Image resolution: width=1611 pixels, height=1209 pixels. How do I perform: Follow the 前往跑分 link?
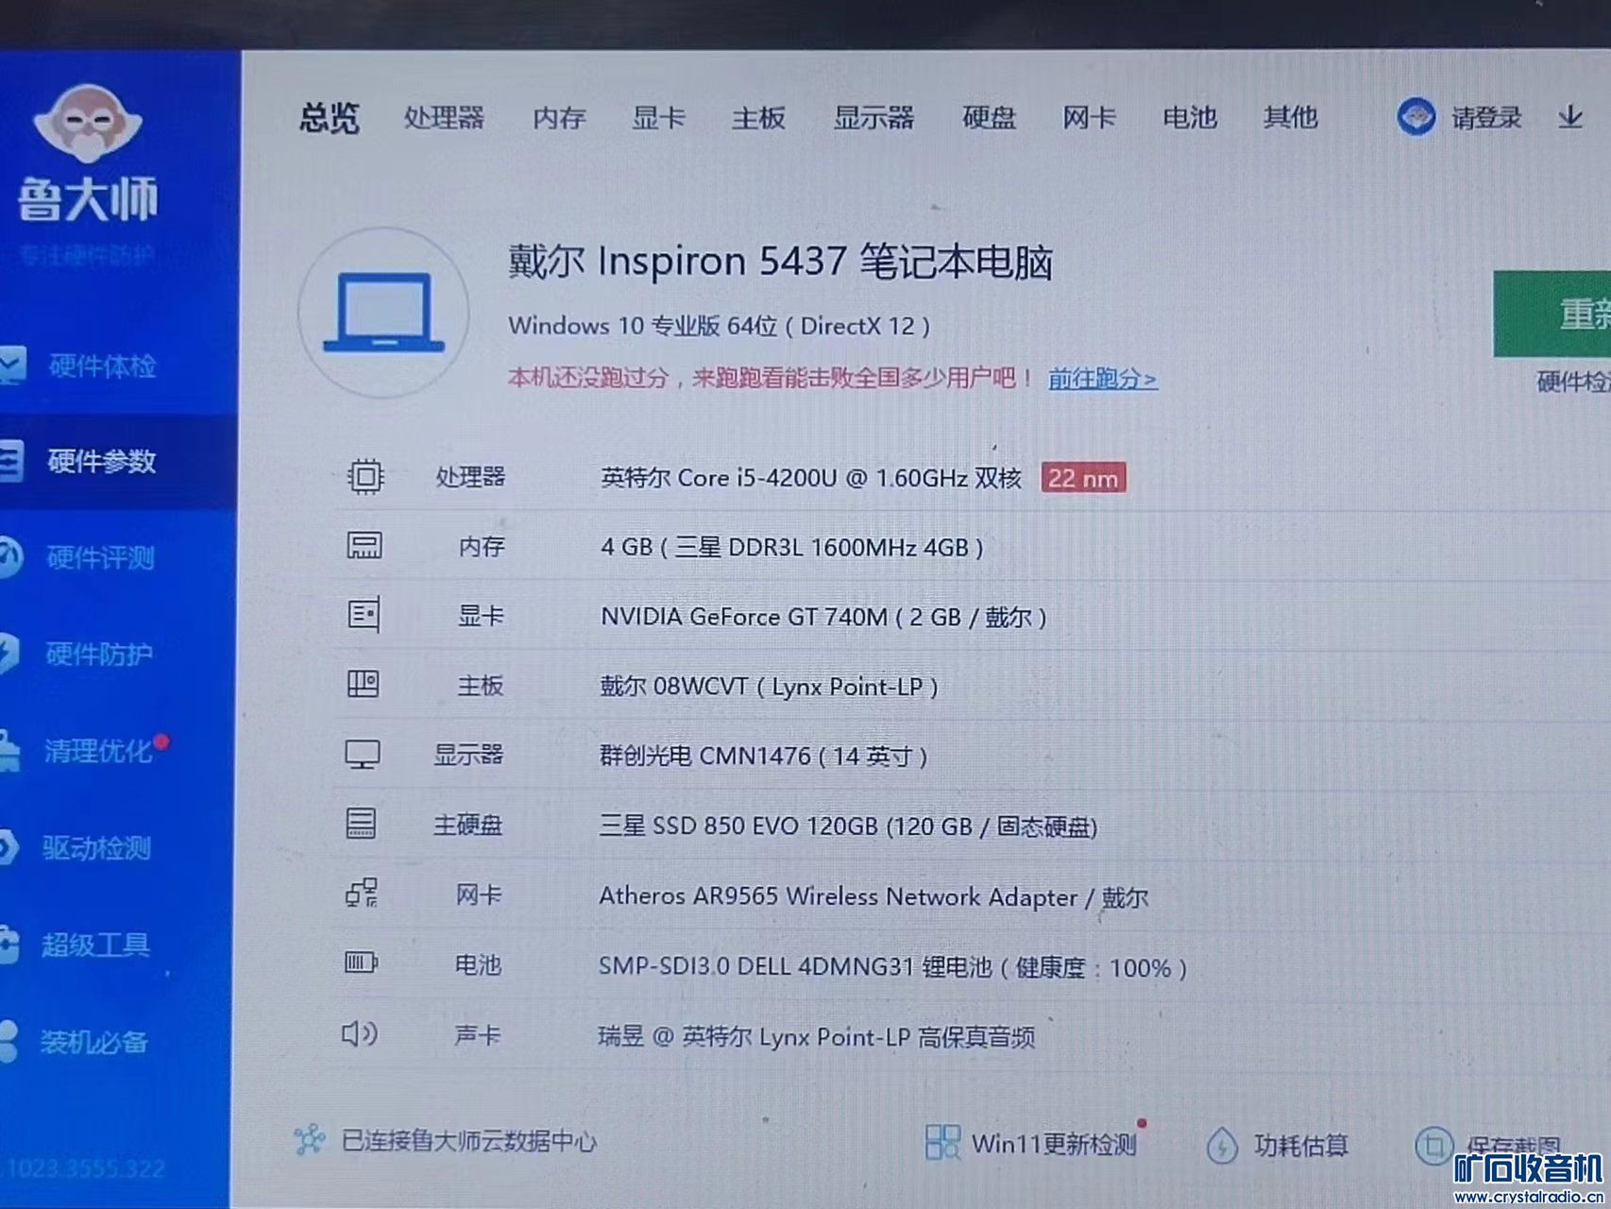[1102, 379]
